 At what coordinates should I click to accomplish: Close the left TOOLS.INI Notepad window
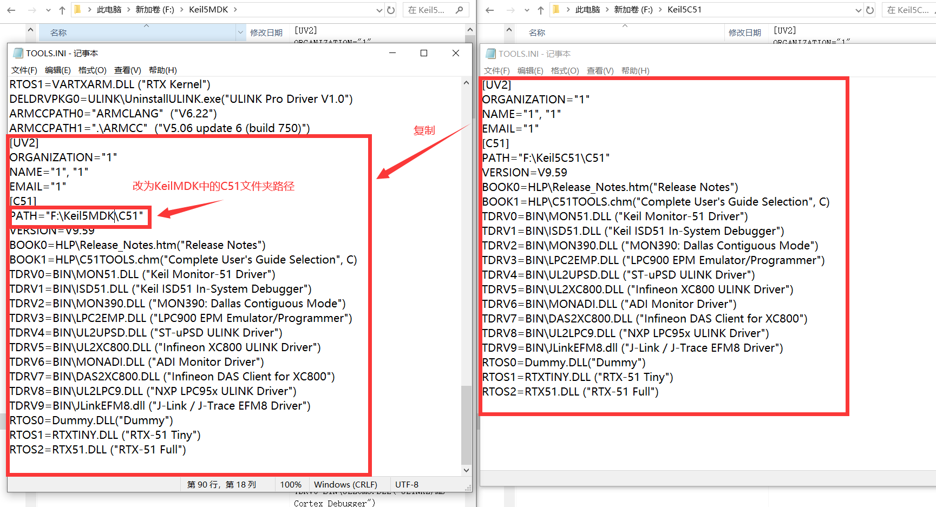click(x=456, y=53)
